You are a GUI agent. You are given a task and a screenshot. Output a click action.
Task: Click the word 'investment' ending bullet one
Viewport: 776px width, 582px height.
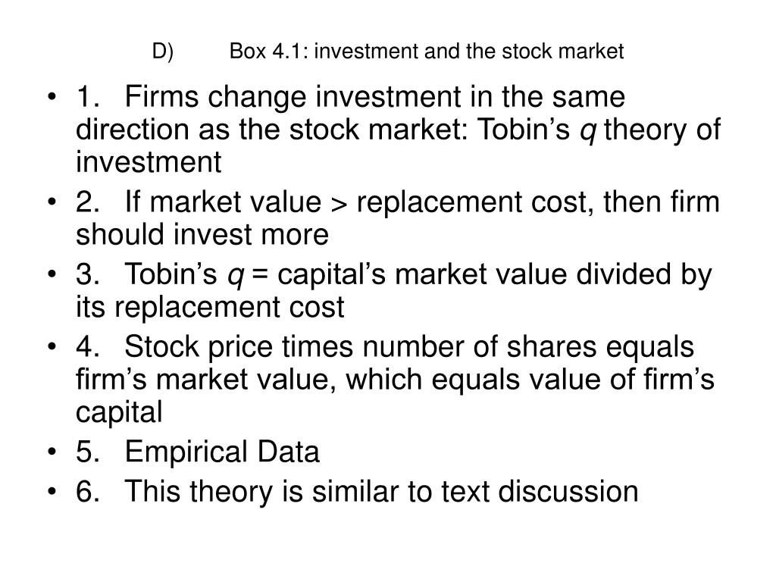[149, 162]
